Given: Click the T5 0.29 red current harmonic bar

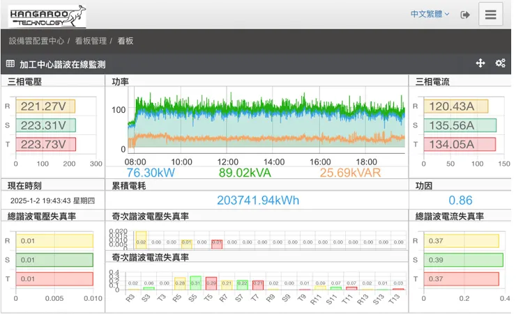Looking at the screenshot, I should coord(211,283).
